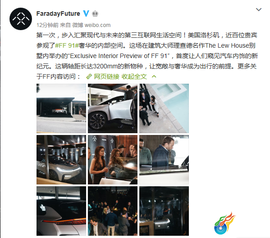Click the up chevron after 收起全文

pyautogui.click(x=154, y=76)
